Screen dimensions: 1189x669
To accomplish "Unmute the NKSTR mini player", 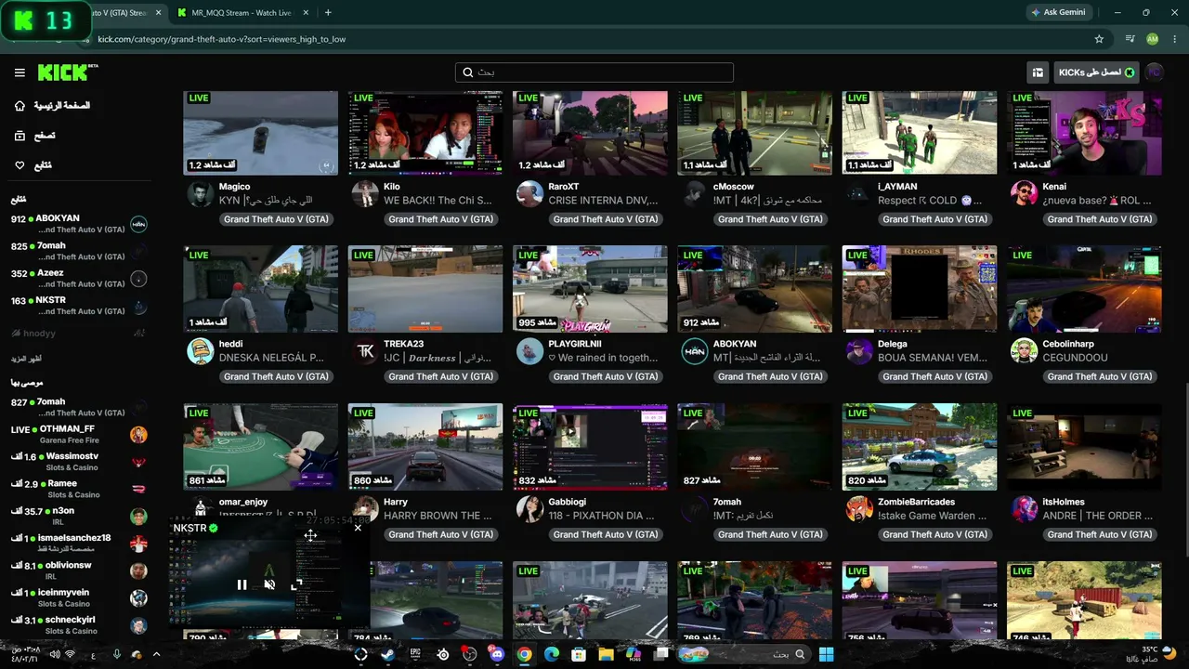I will (269, 584).
